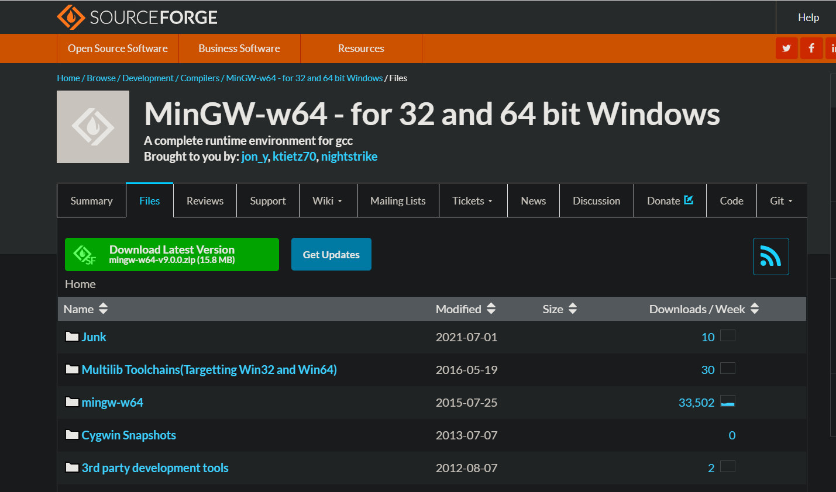Click the MinGW-w64 project logo thumbnail
This screenshot has height=492, width=836.
point(93,127)
